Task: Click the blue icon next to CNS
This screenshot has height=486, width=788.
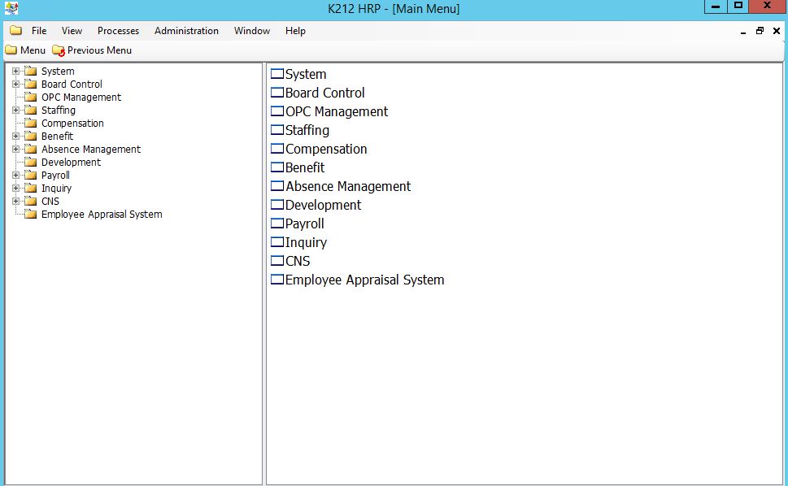Action: tap(277, 261)
